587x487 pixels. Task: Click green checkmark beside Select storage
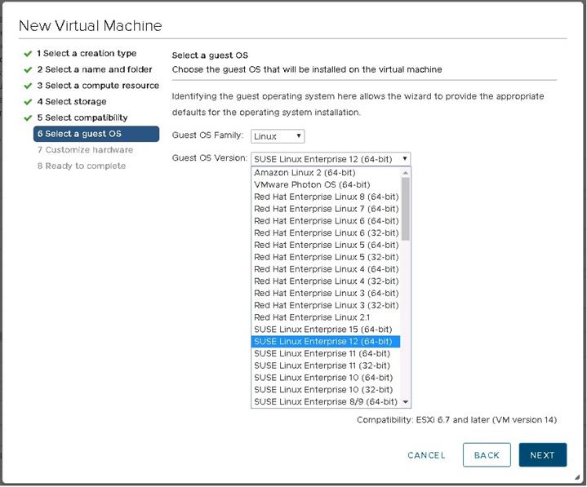28,102
